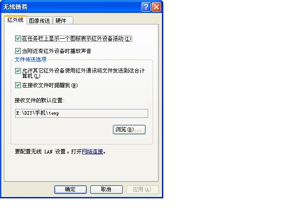The height and width of the screenshot is (217, 307).
Task: Open the 浏览(B)... folder browser
Action: (x=129, y=129)
